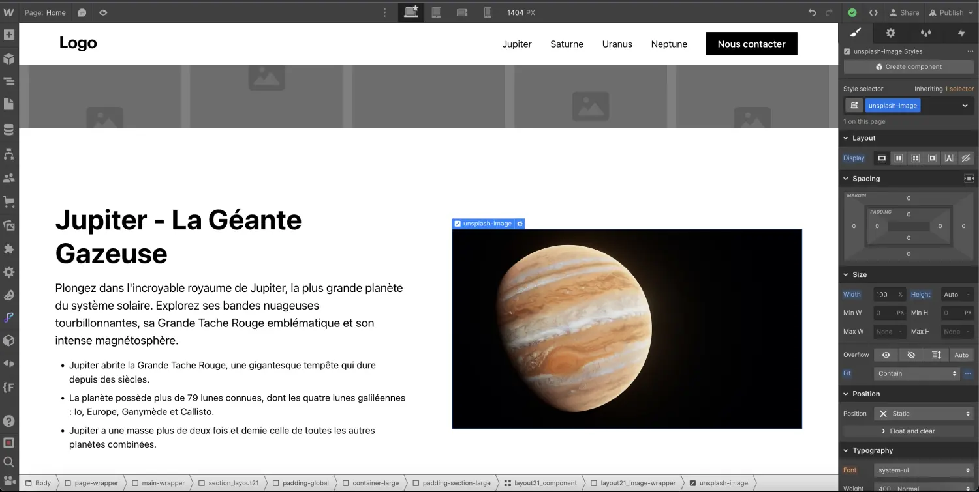The width and height of the screenshot is (979, 492).
Task: Select Body in the breadcrumb bar
Action: (x=42, y=483)
